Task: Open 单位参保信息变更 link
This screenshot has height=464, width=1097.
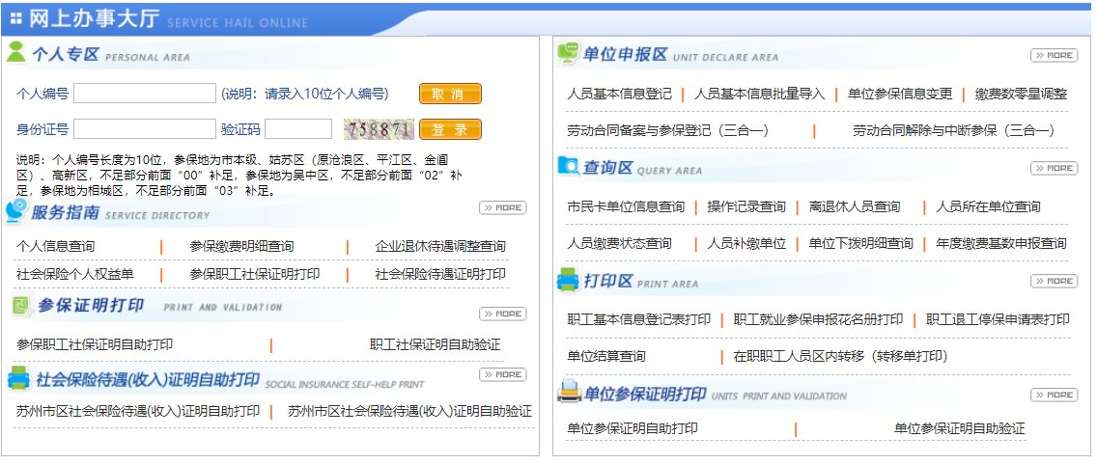Action: point(900,94)
